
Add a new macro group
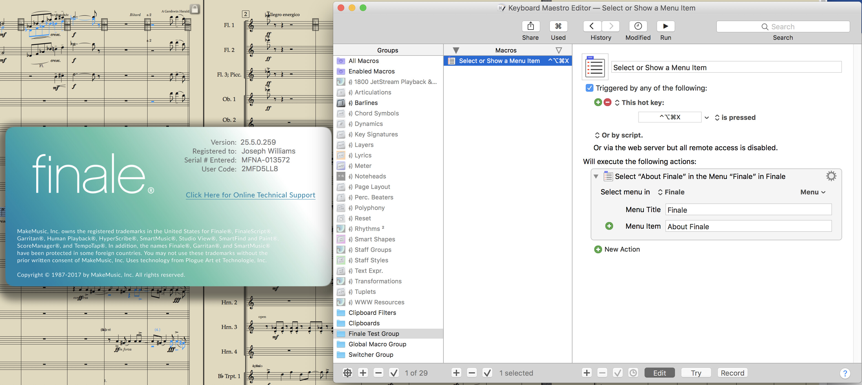363,373
